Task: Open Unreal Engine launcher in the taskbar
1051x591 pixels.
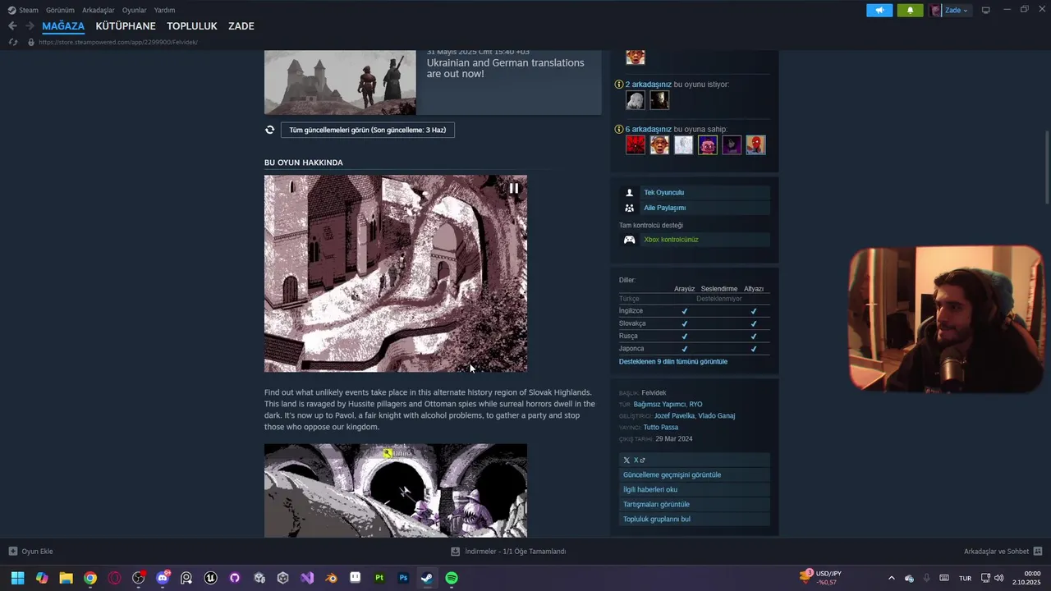Action: [211, 578]
